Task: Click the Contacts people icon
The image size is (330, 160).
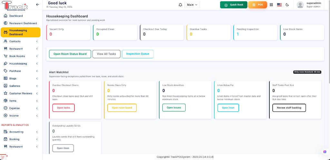Action: tap(6, 41)
